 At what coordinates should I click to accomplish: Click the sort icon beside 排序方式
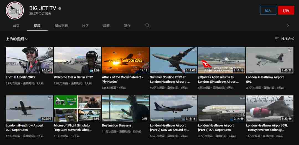(x=276, y=39)
